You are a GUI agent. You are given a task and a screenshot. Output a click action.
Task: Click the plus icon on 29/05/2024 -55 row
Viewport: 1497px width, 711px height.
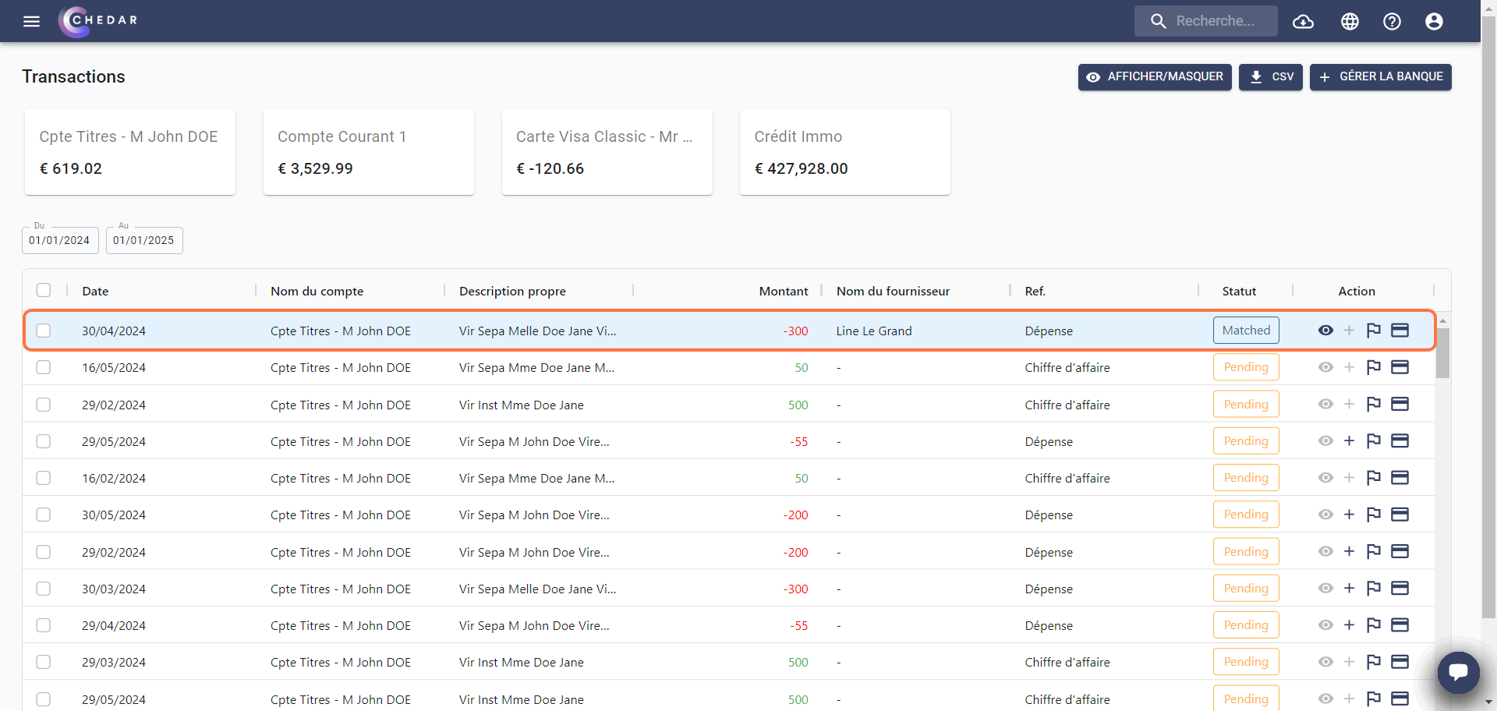tap(1349, 441)
